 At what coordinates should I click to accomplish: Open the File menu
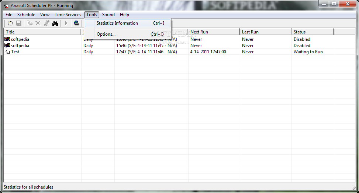click(9, 15)
